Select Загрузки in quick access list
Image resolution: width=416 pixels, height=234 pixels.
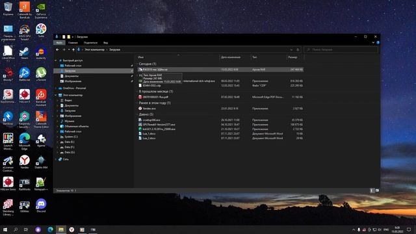click(x=70, y=71)
